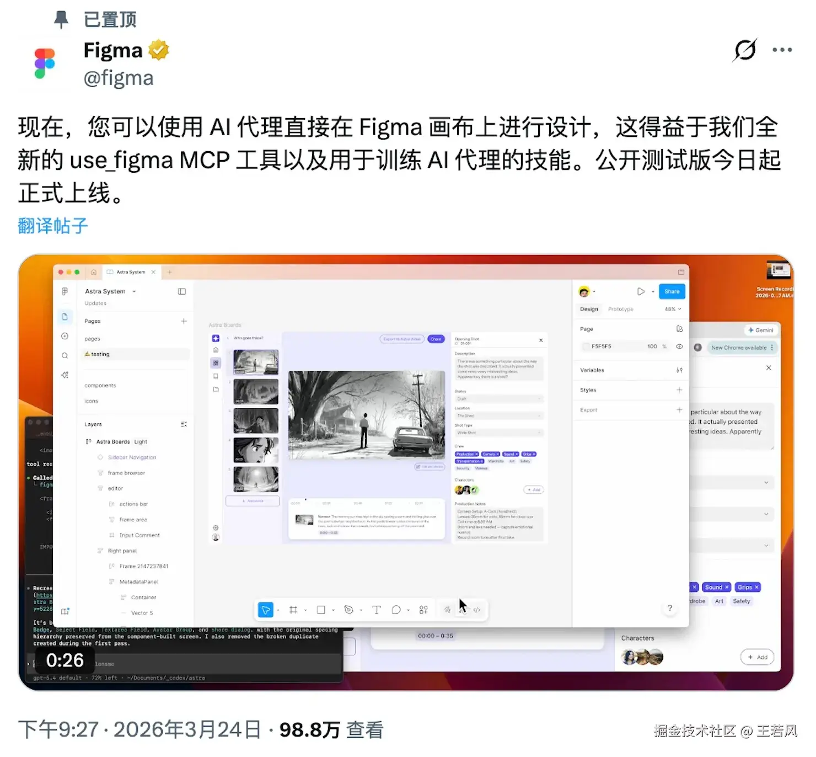Open the Move tool dropdown arrow

click(x=278, y=610)
